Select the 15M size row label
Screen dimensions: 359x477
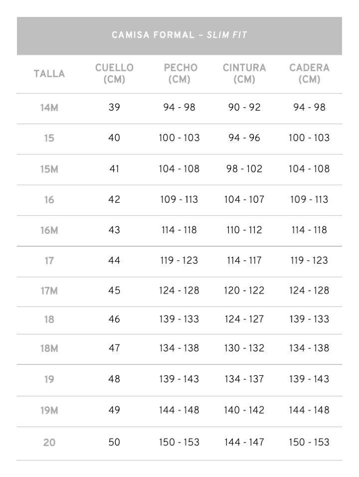[49, 169]
